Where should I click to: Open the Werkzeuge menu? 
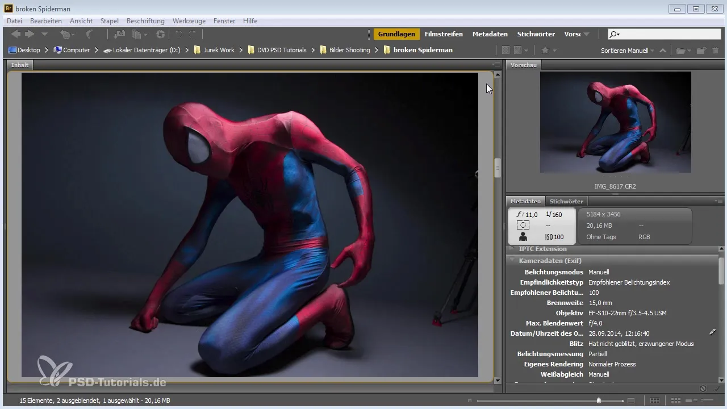(189, 21)
